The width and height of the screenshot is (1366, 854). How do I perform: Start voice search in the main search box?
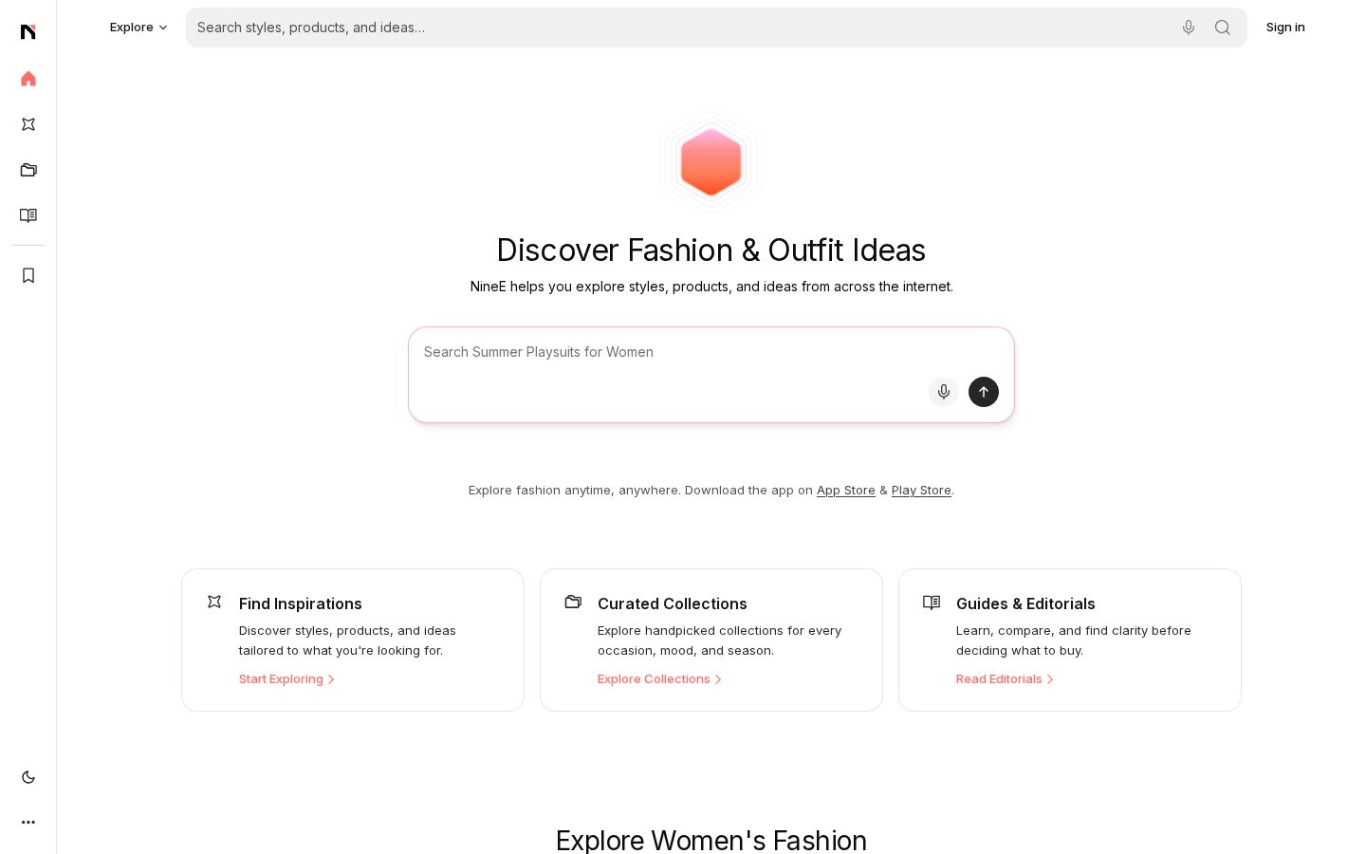[944, 392]
